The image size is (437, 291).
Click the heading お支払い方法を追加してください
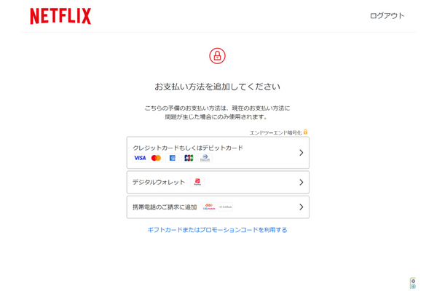click(x=217, y=87)
